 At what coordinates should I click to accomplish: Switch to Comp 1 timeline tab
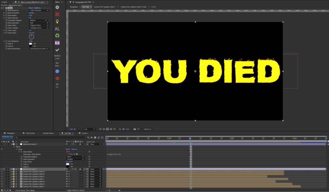(x=85, y=133)
